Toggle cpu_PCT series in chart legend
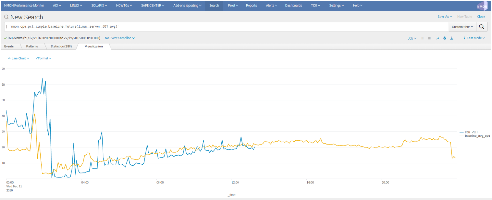 (x=471, y=132)
